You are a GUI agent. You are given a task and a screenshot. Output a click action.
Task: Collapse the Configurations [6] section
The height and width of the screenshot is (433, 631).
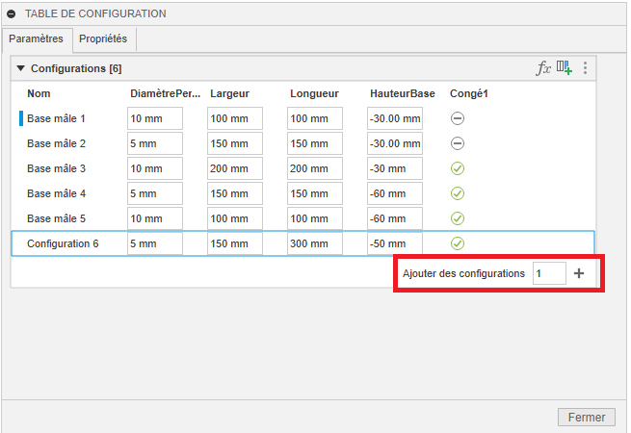(x=21, y=68)
